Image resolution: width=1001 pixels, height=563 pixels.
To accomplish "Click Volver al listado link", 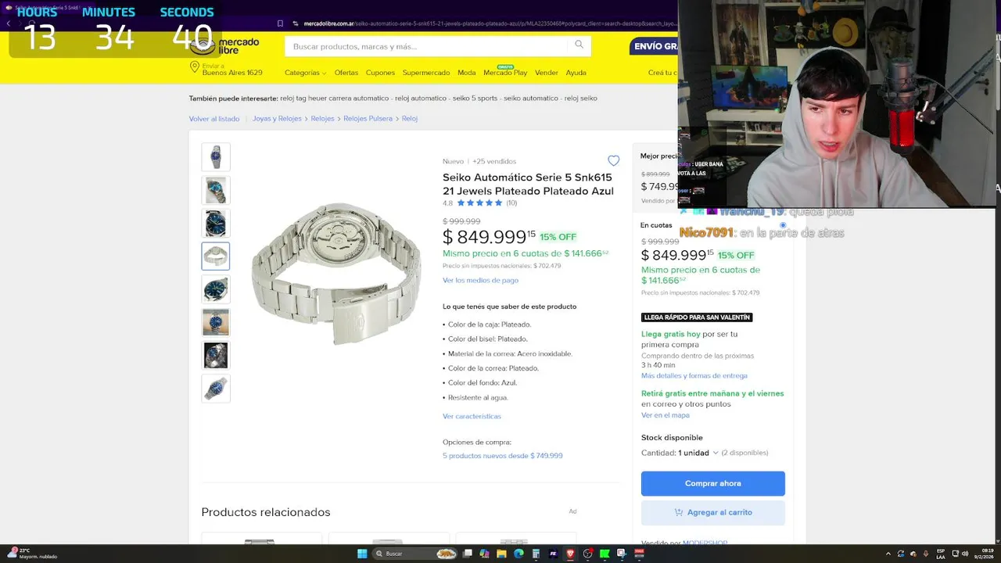I will pos(214,119).
